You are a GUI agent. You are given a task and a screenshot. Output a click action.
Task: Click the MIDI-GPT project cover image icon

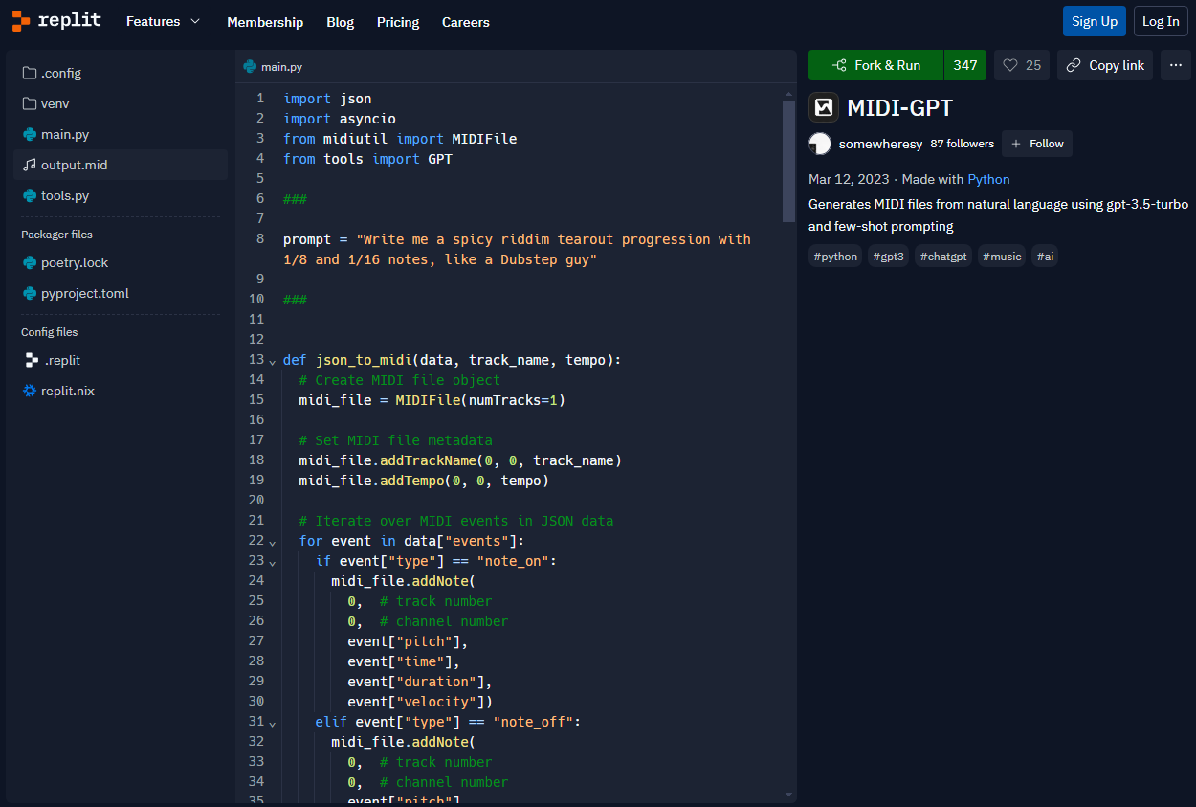(824, 107)
